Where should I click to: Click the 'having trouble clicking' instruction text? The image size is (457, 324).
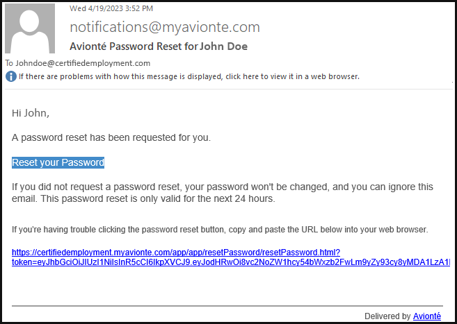coord(220,230)
